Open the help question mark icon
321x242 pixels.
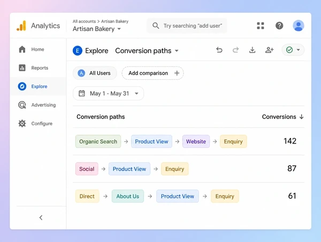(279, 26)
